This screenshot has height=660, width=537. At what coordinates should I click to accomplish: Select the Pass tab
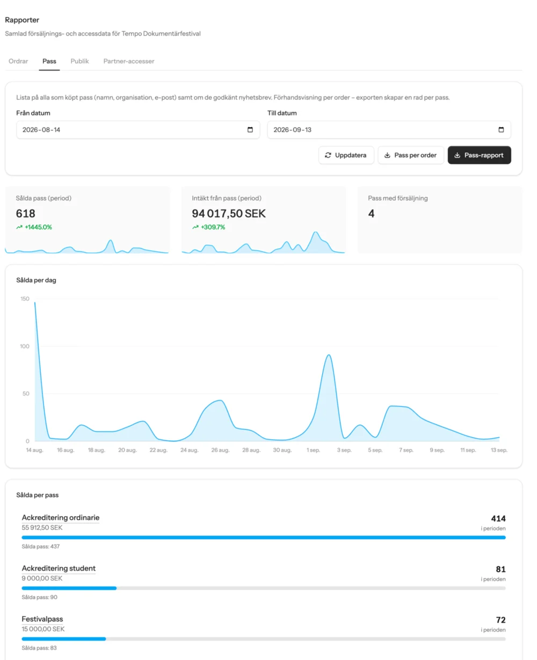click(x=49, y=61)
